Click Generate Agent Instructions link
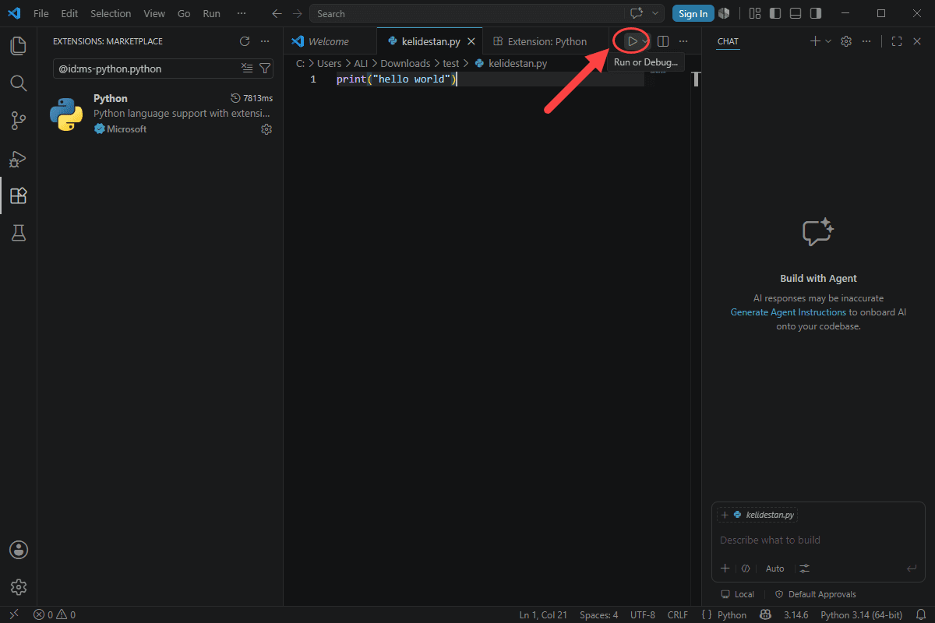The image size is (935, 623). tap(788, 312)
